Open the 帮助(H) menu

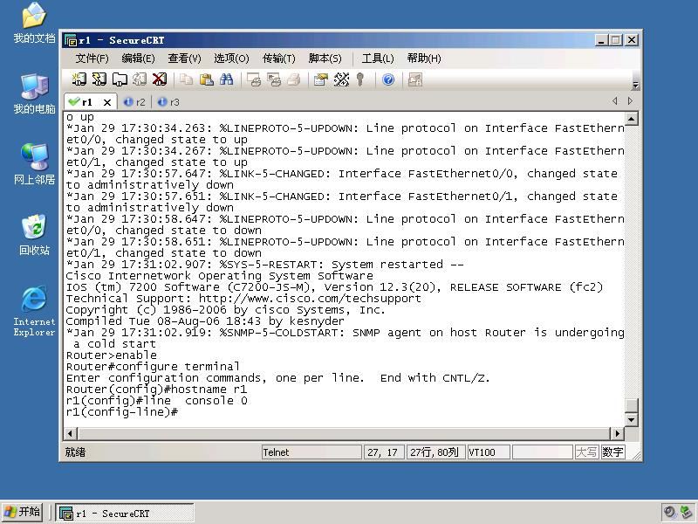(x=424, y=59)
